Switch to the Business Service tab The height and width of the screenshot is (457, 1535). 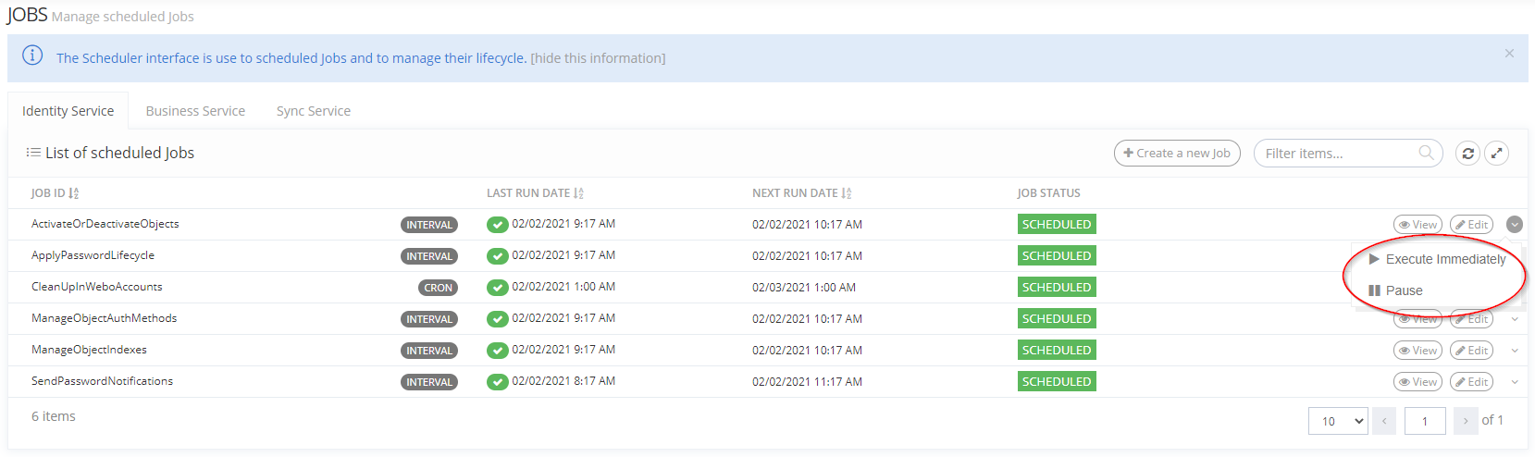pos(195,111)
